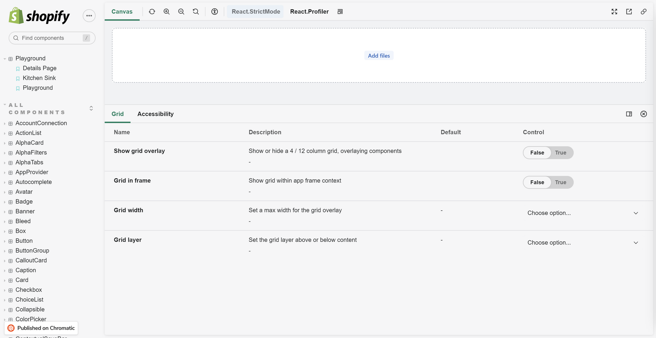Viewport: 656px width, 338px height.
Task: Change addon panel orientation icon
Action: coord(629,114)
